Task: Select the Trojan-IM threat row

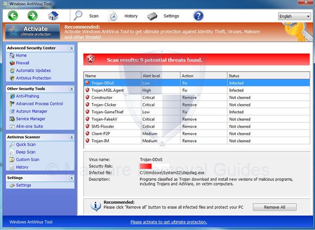Action: tap(197, 141)
